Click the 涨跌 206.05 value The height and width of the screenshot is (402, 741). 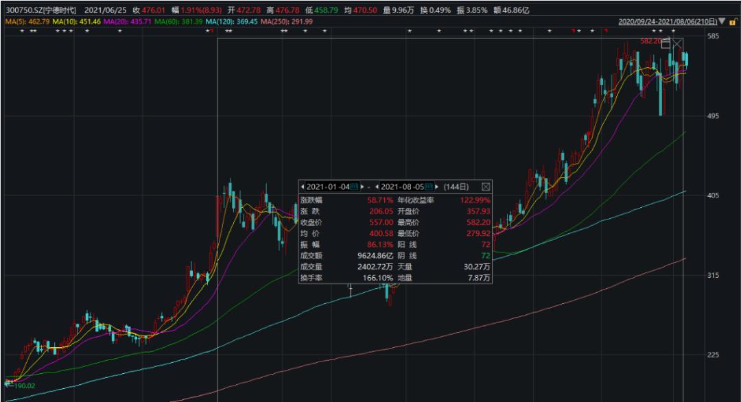381,211
